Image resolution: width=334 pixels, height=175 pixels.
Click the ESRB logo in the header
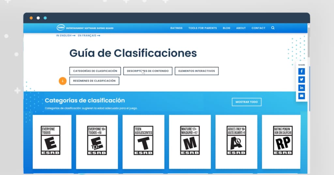click(x=85, y=28)
